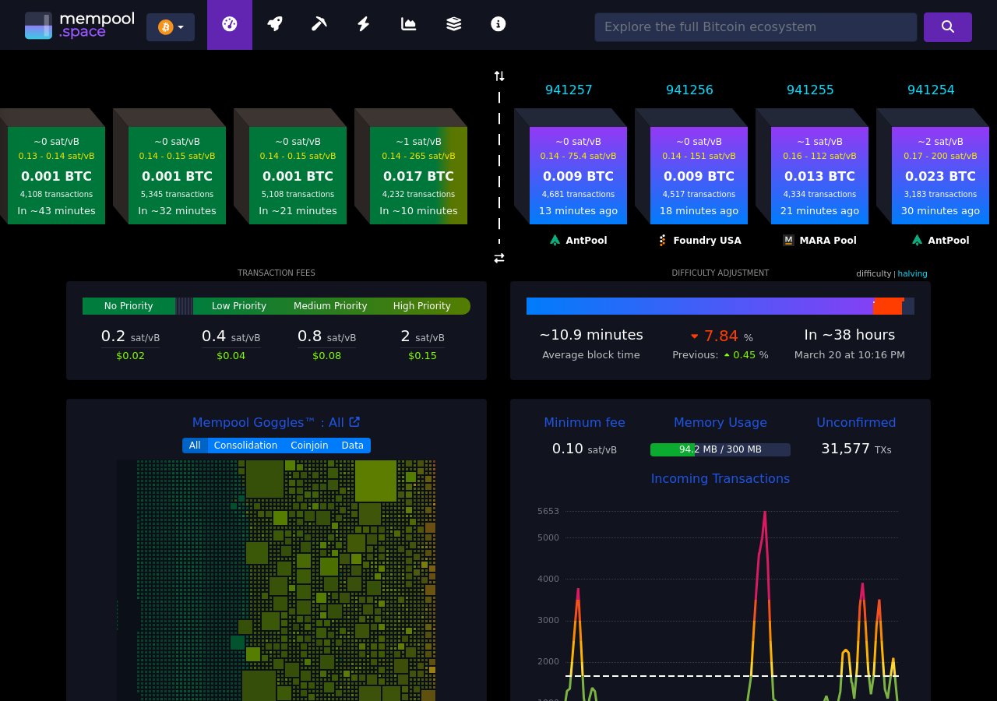Screen dimensions: 997x701
Task: Select the dashboard gauge icon in the navbar
Action: point(229,24)
